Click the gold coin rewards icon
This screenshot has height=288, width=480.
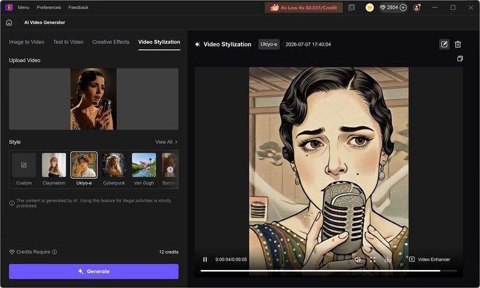(x=369, y=7)
